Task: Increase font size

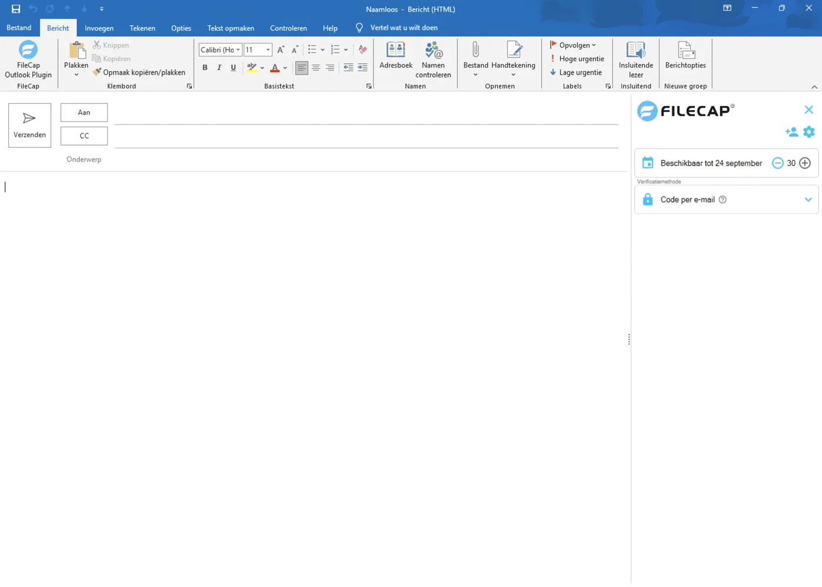Action: 281,50
